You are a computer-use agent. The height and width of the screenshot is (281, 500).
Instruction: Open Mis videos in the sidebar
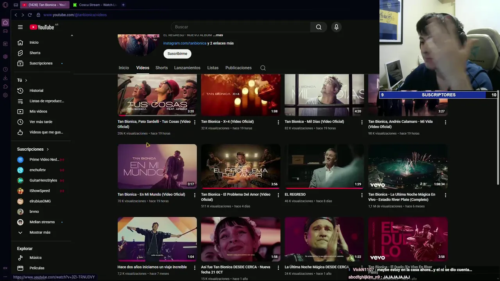(42, 111)
